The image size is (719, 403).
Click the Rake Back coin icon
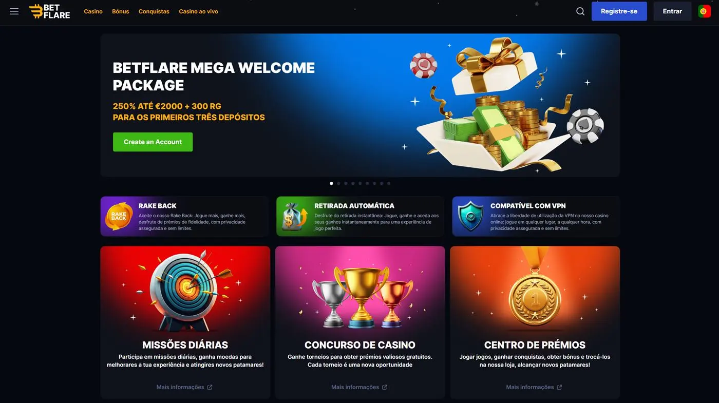point(119,216)
